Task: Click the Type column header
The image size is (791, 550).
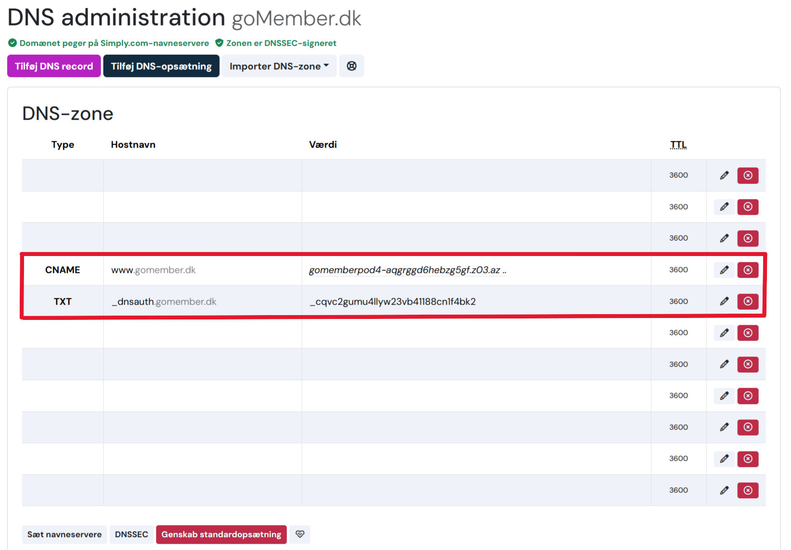Action: click(62, 145)
